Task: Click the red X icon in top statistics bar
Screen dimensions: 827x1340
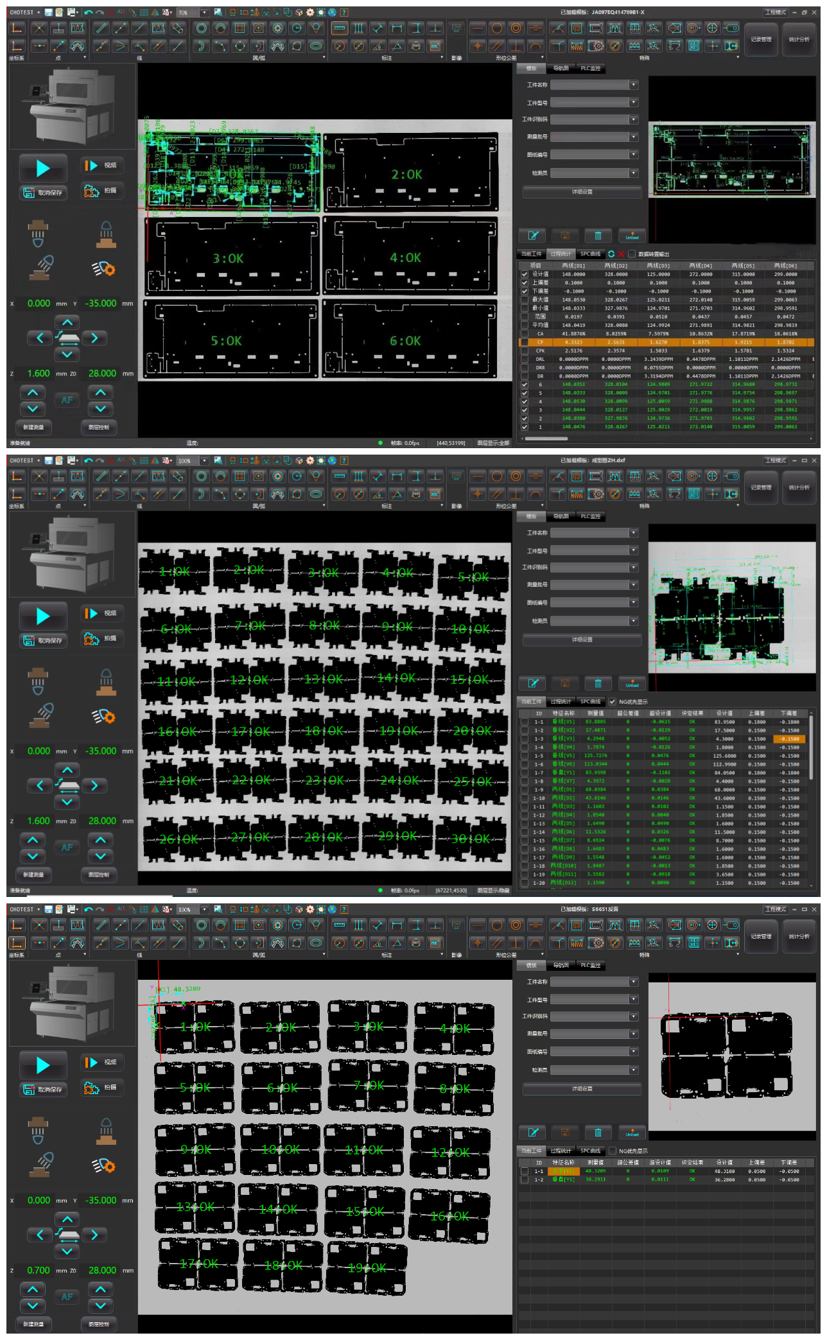Action: point(621,254)
